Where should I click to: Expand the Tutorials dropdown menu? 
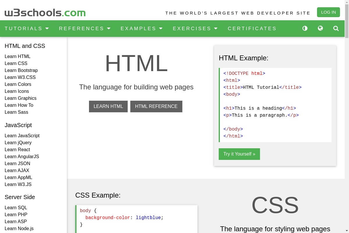pyautogui.click(x=27, y=28)
